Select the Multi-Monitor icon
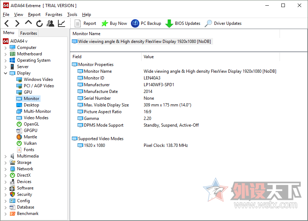308x221 pixels. (19, 111)
